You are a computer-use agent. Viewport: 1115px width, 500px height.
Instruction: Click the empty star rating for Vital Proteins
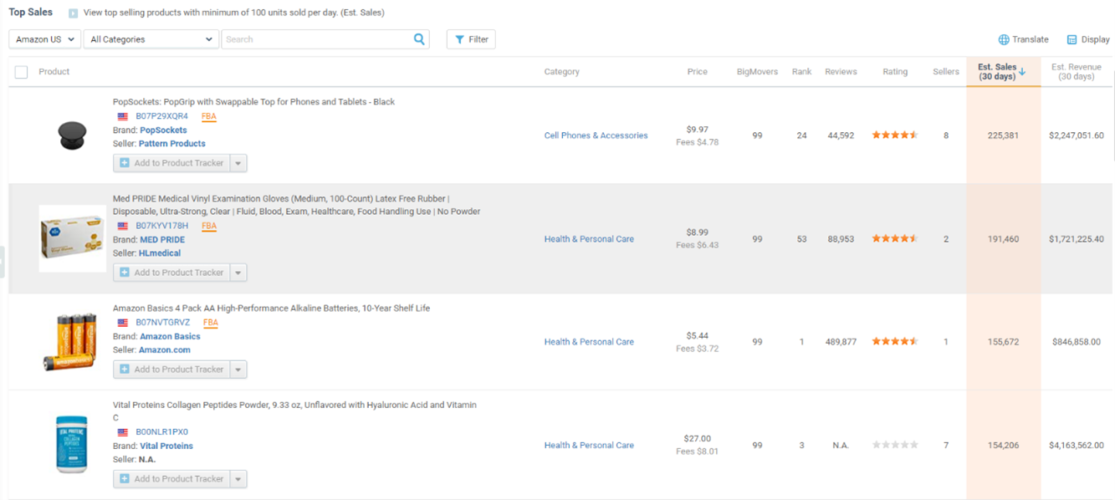(x=895, y=446)
